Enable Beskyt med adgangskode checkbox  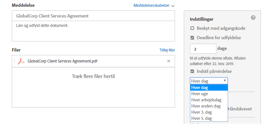coord(192,28)
